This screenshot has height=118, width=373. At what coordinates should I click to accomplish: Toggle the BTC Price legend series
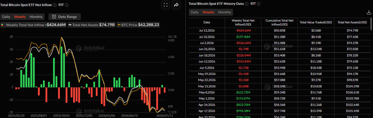[138, 25]
